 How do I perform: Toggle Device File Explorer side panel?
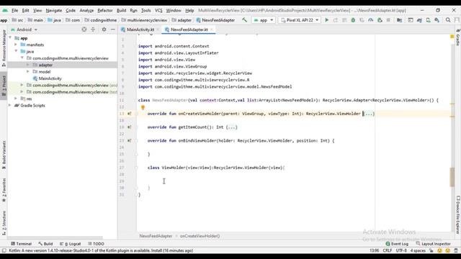pyautogui.click(x=458, y=215)
